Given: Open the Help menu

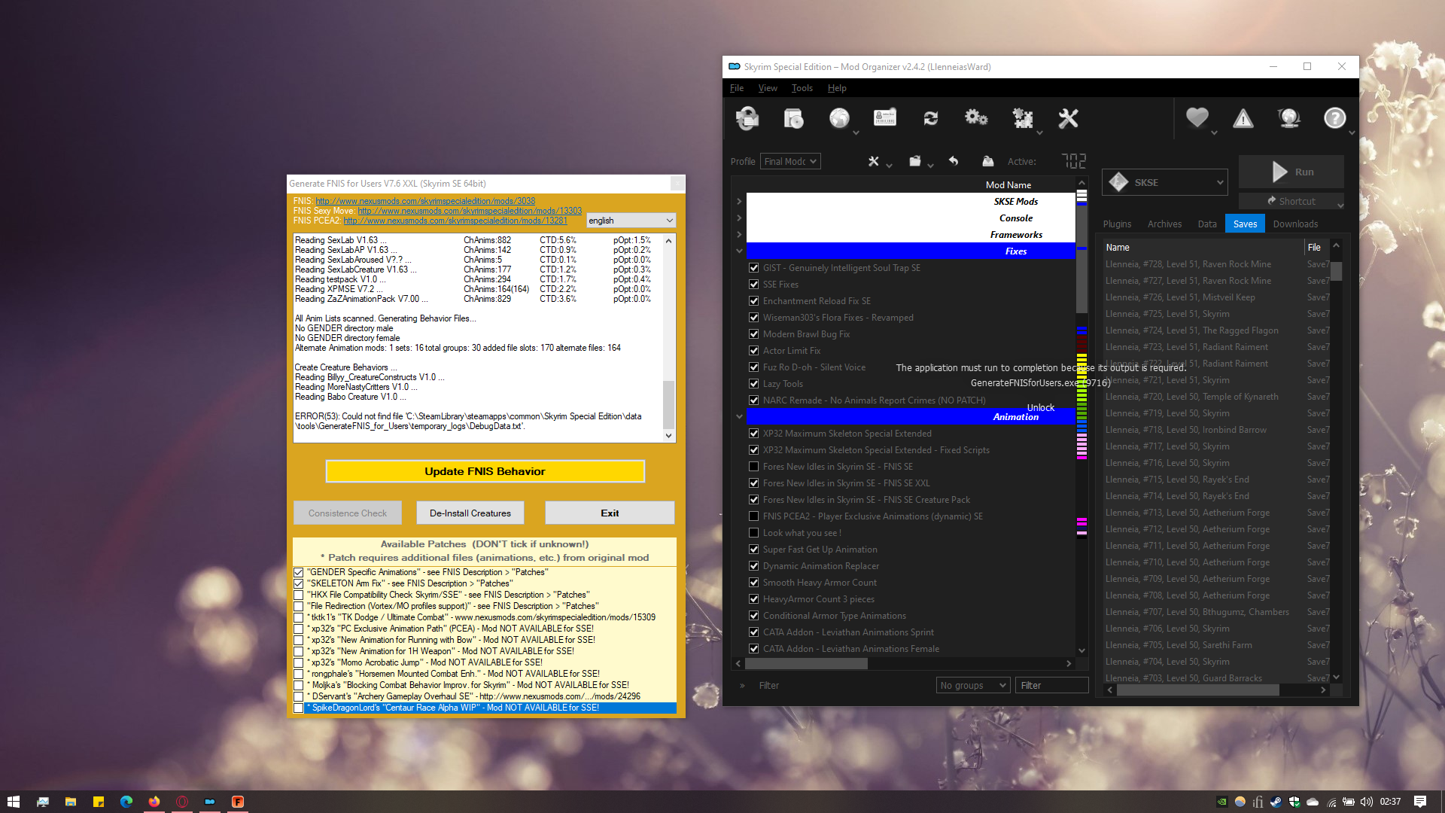Looking at the screenshot, I should pyautogui.click(x=837, y=88).
